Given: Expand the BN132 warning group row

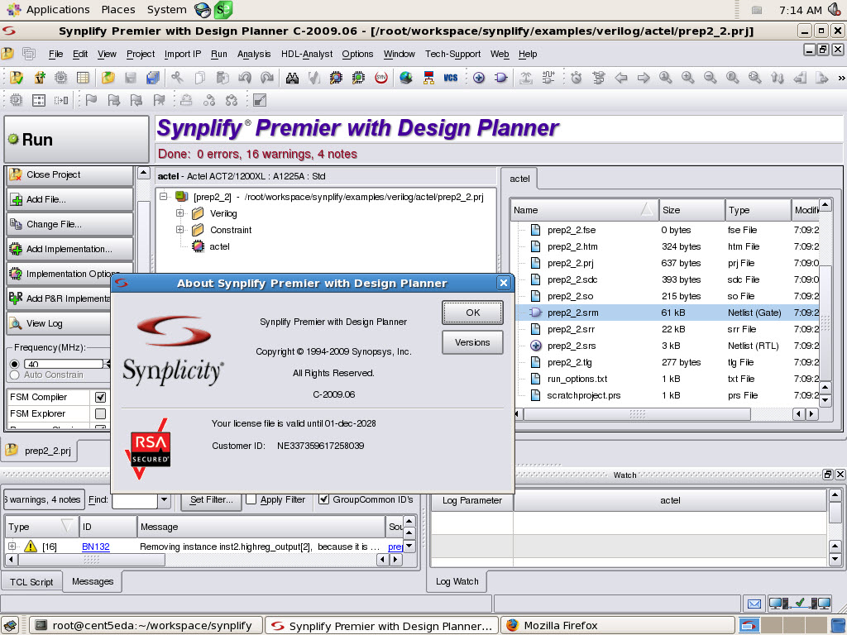Looking at the screenshot, I should click(x=12, y=547).
